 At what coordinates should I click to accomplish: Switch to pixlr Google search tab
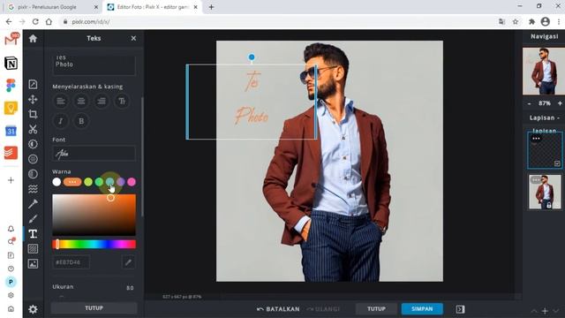[x=50, y=7]
